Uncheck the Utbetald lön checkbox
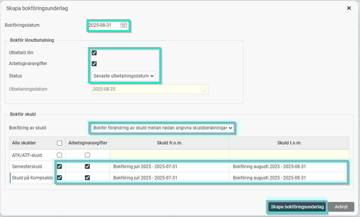Viewport: 360px width, 217px height. tap(94, 53)
